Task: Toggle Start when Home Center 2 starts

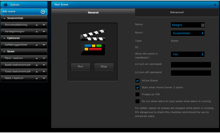Action: [x=137, y=88]
